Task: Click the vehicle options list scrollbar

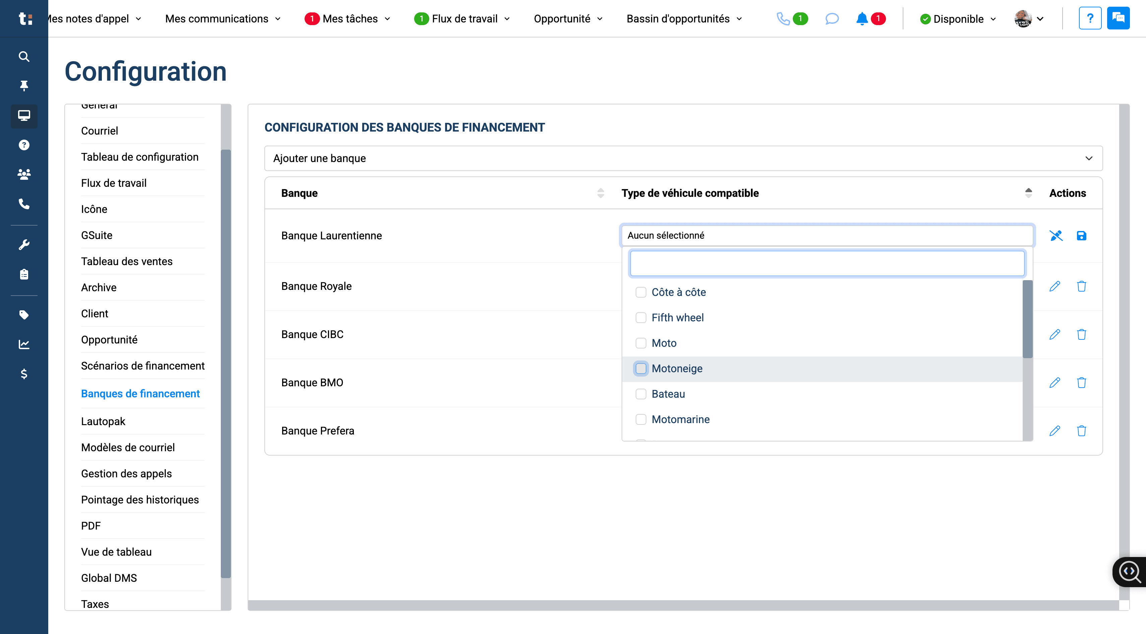Action: tap(1027, 319)
